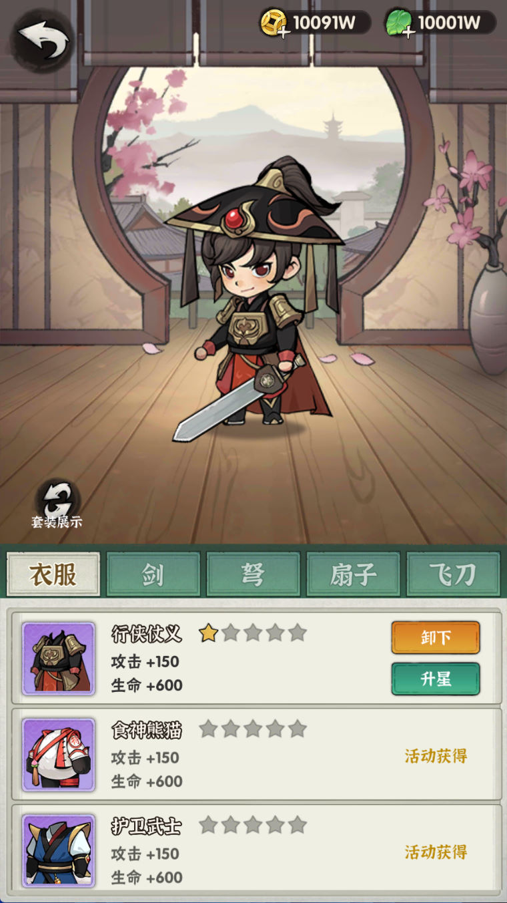The width and height of the screenshot is (507, 903).
Task: Tap the back arrow icon
Action: (43, 40)
